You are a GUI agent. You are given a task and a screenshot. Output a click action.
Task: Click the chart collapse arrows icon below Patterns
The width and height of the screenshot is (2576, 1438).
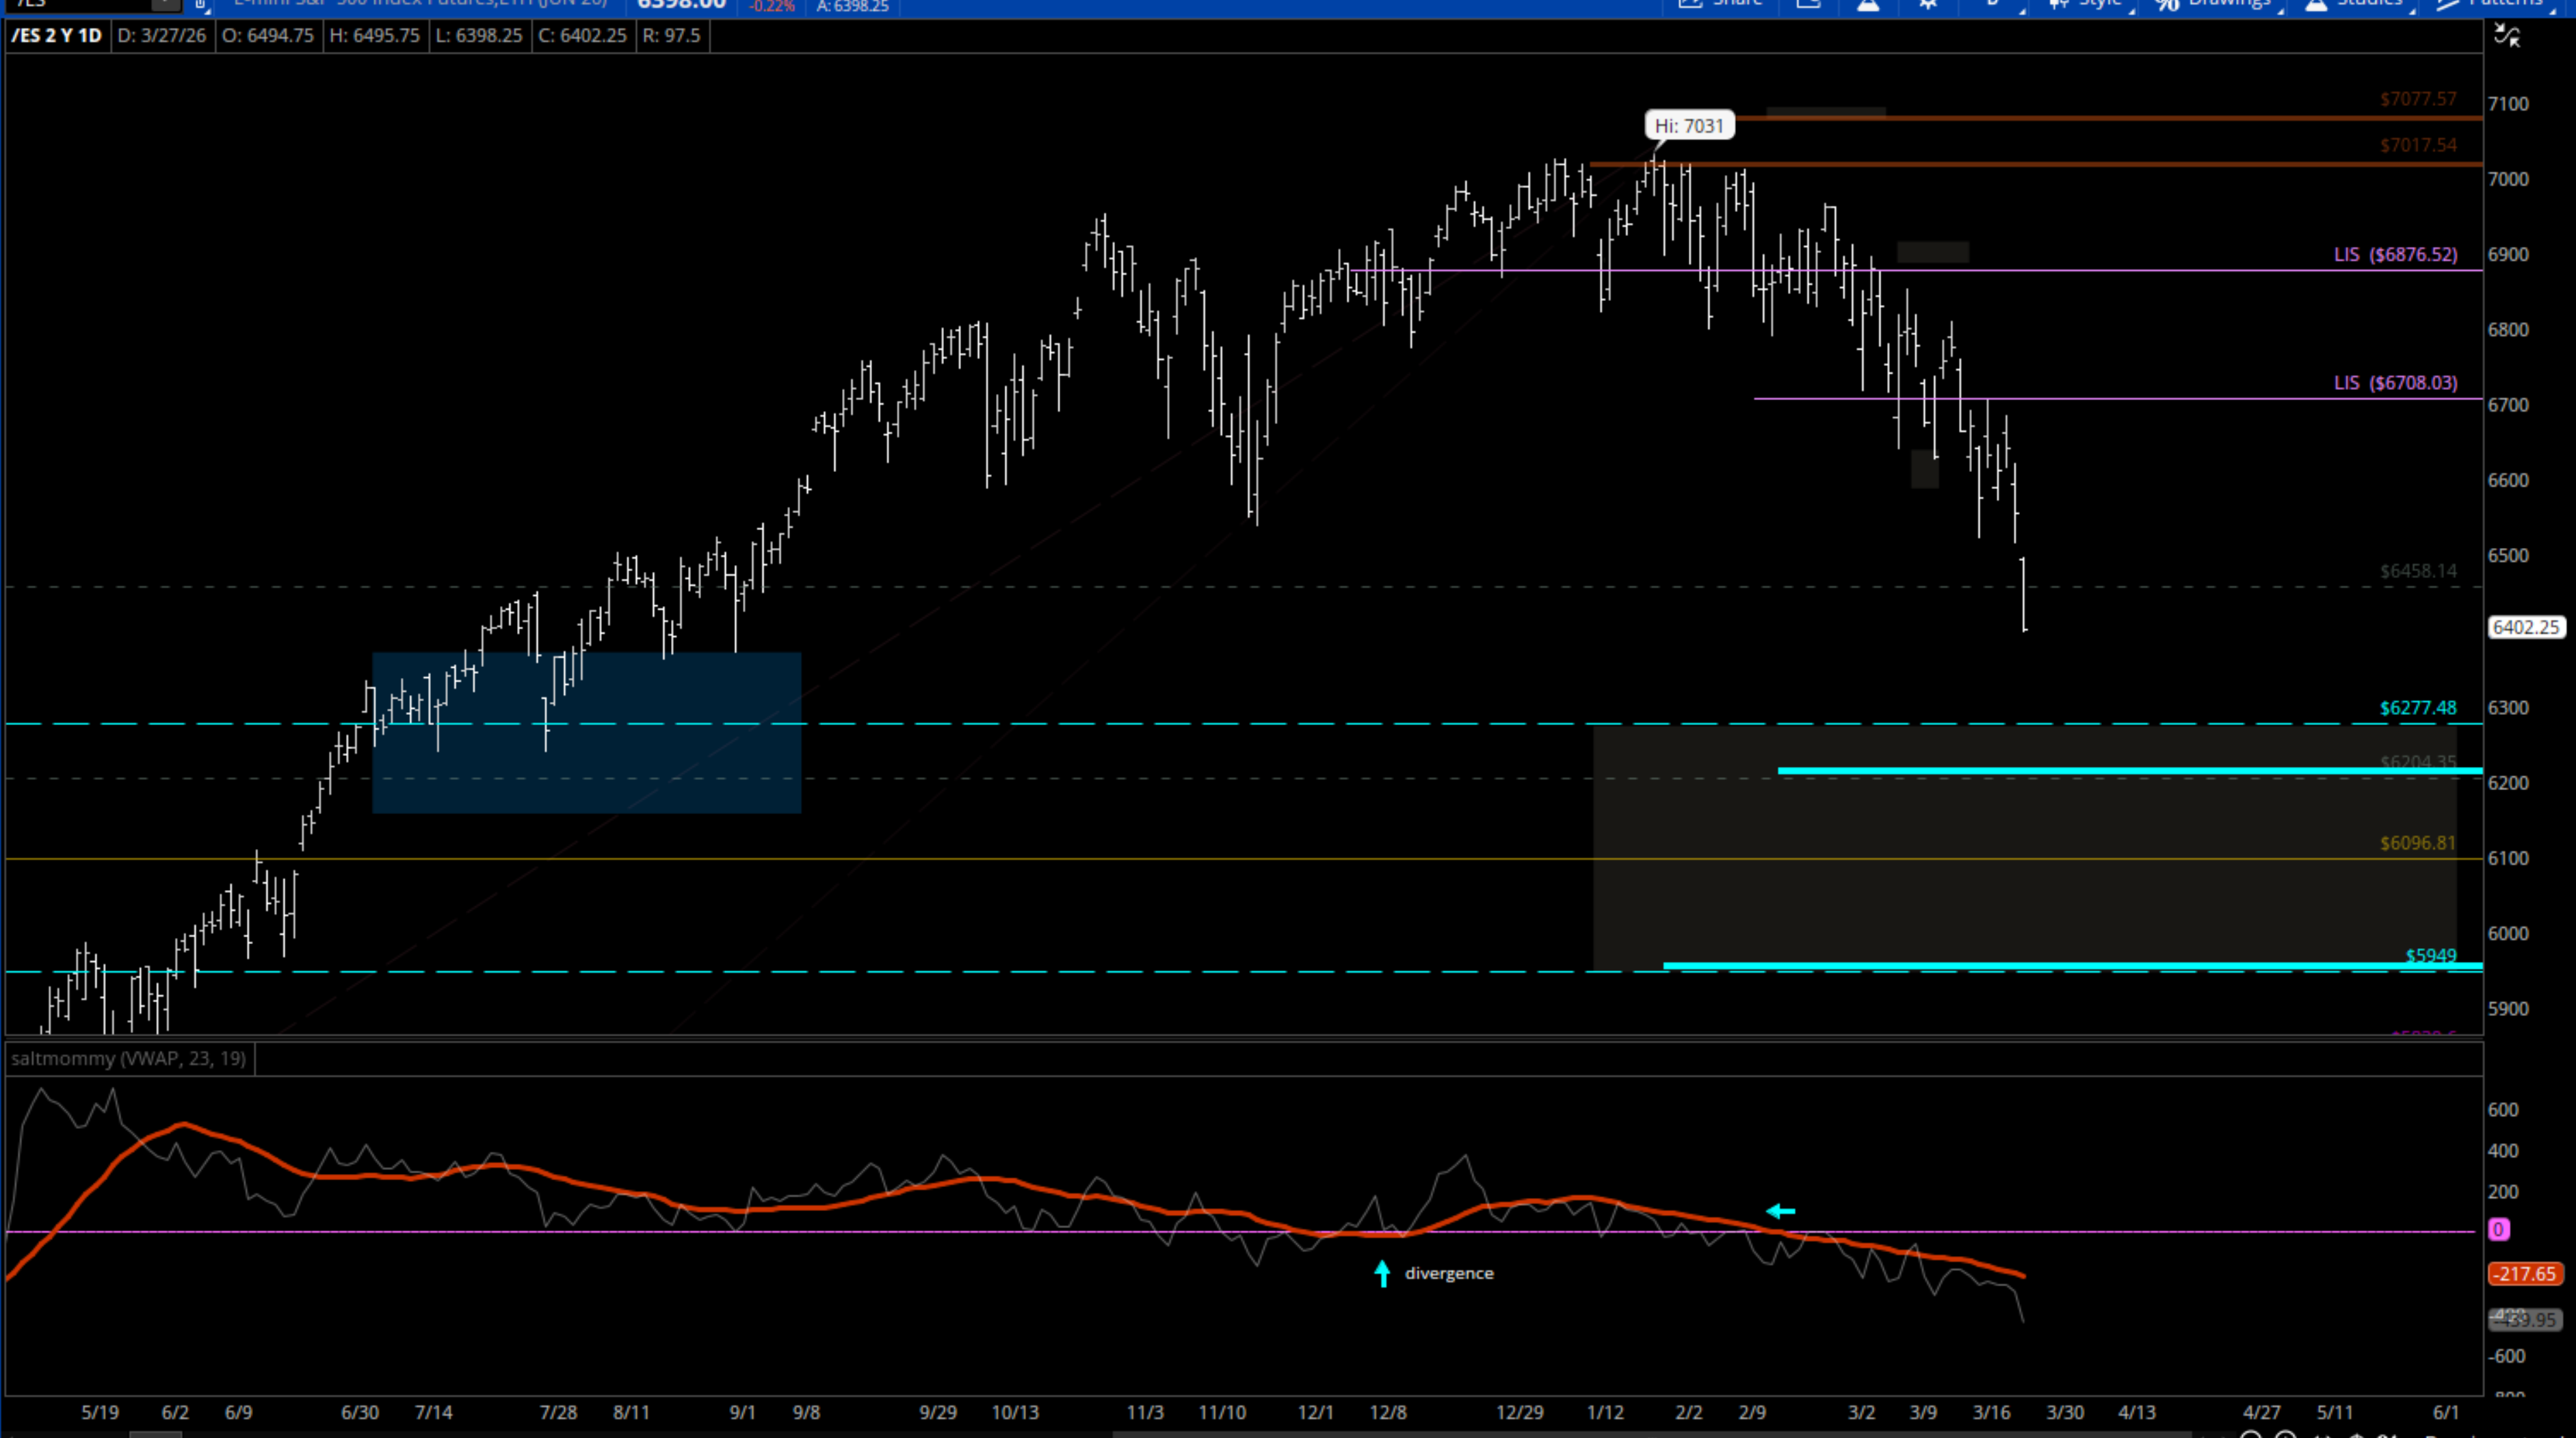(2506, 36)
